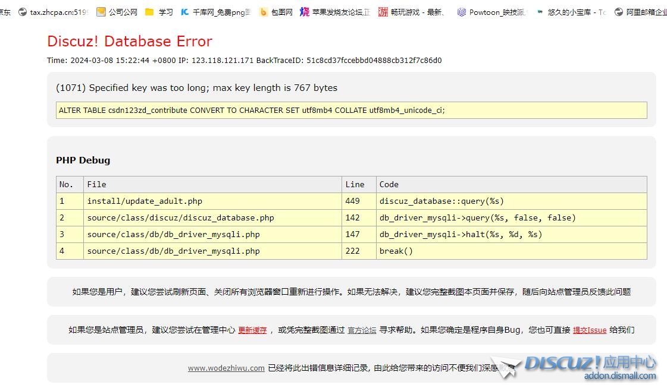This screenshot has width=667, height=391.
Task: Click the 更新缓存 link
Action: point(252,330)
